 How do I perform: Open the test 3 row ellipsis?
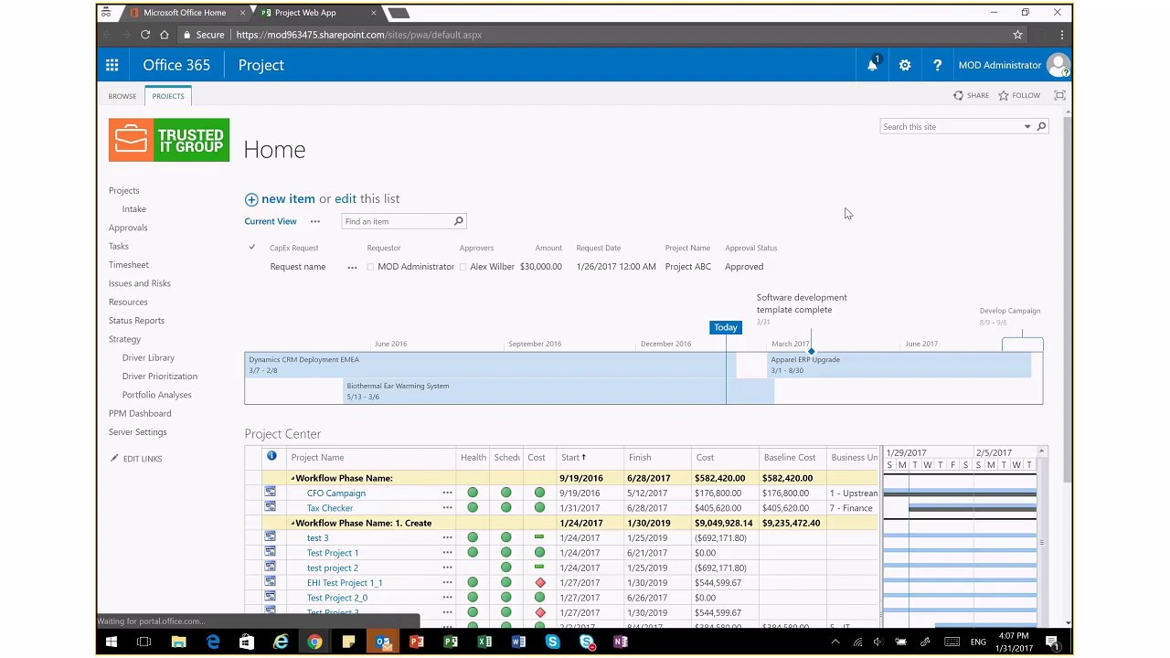[447, 537]
